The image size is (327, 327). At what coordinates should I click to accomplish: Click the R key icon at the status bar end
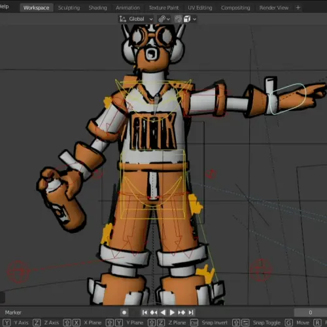(317, 322)
